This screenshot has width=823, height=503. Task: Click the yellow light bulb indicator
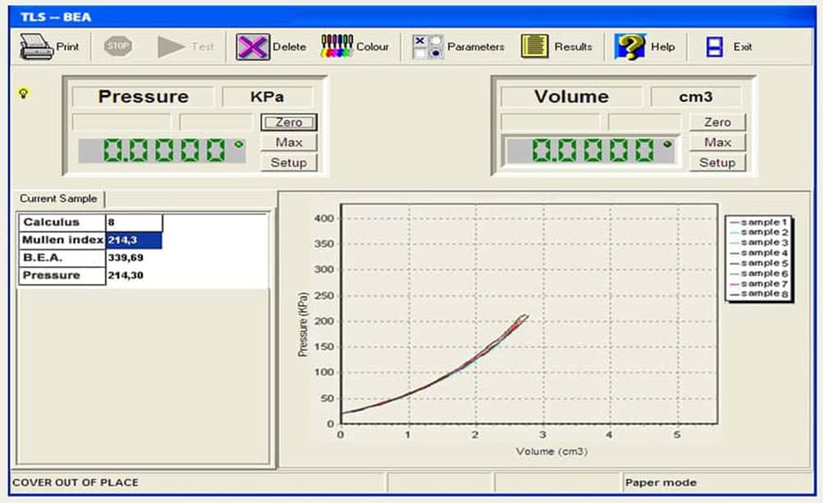[x=23, y=94]
